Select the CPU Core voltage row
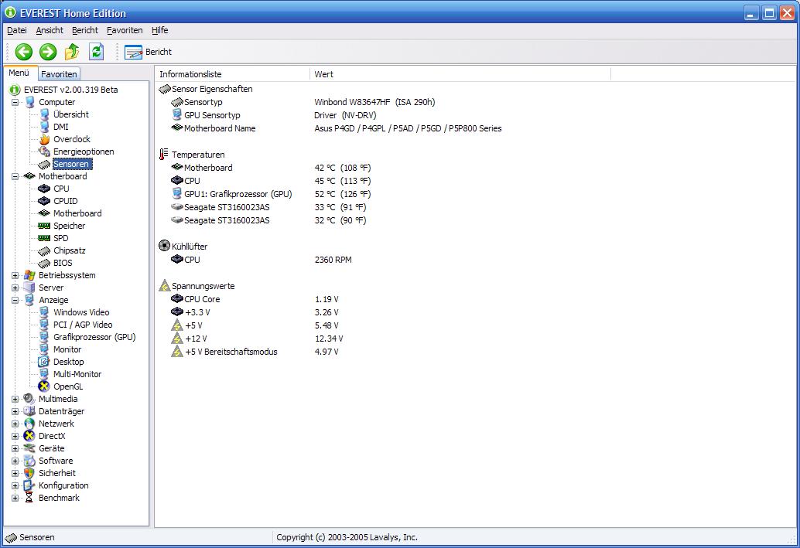 (x=203, y=299)
